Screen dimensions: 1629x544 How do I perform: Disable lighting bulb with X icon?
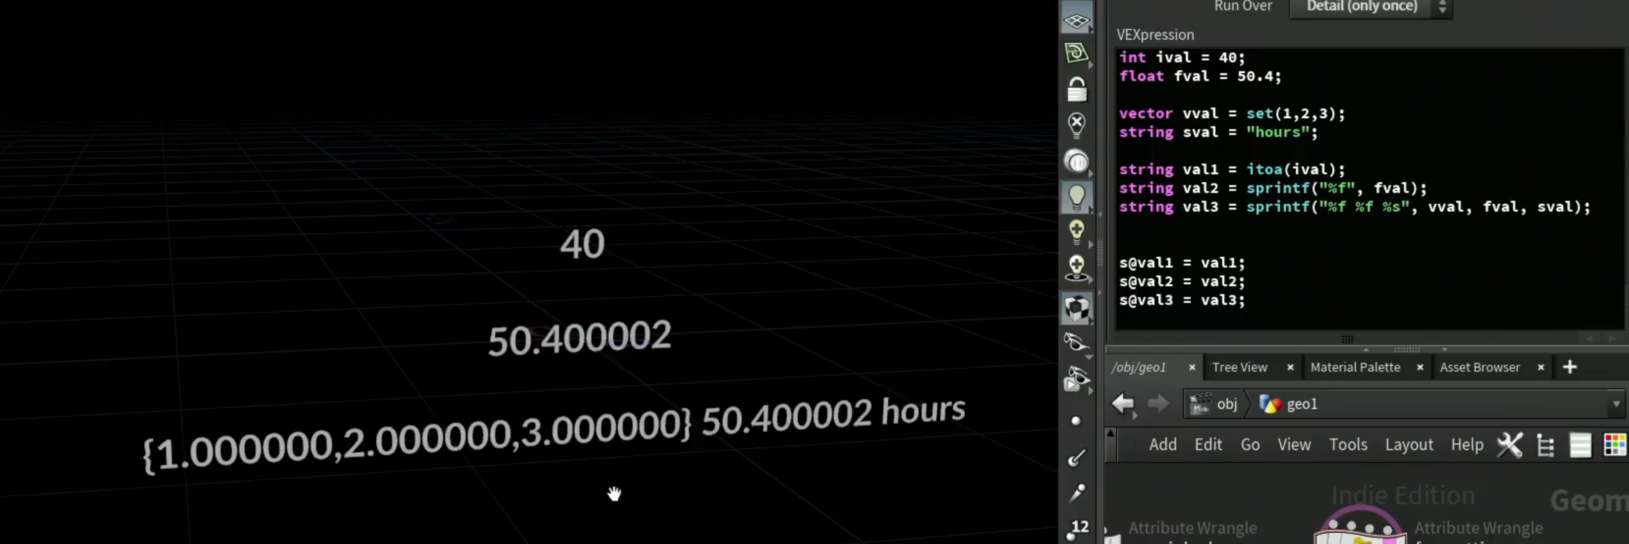pos(1076,125)
